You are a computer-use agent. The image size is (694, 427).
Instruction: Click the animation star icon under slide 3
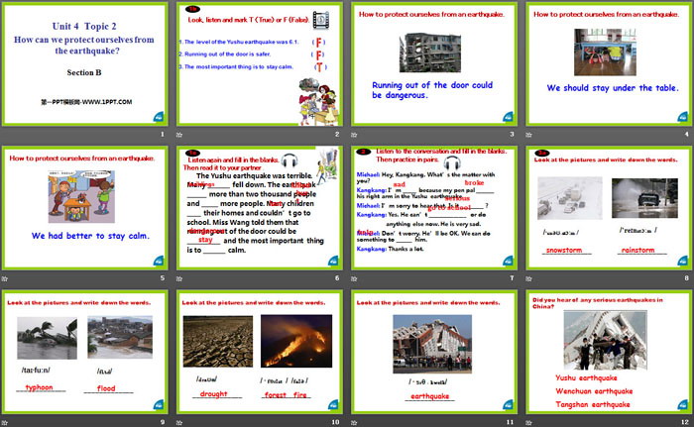pos(354,135)
